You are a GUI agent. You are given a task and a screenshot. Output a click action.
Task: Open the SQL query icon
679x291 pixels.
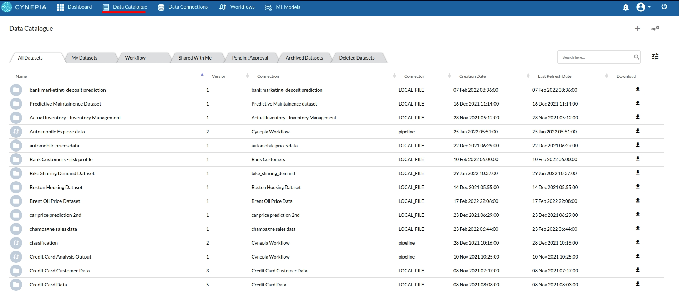tap(655, 28)
